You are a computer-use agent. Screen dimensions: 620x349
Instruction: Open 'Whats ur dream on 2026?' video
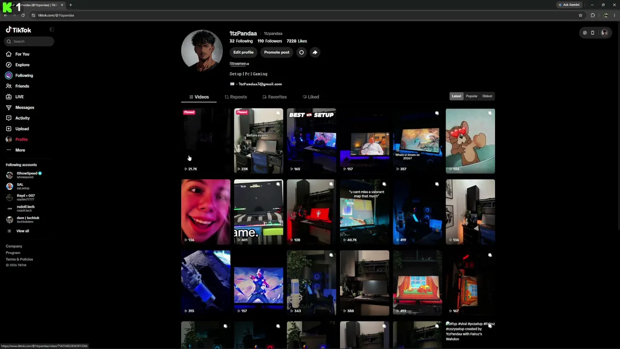[x=418, y=141]
